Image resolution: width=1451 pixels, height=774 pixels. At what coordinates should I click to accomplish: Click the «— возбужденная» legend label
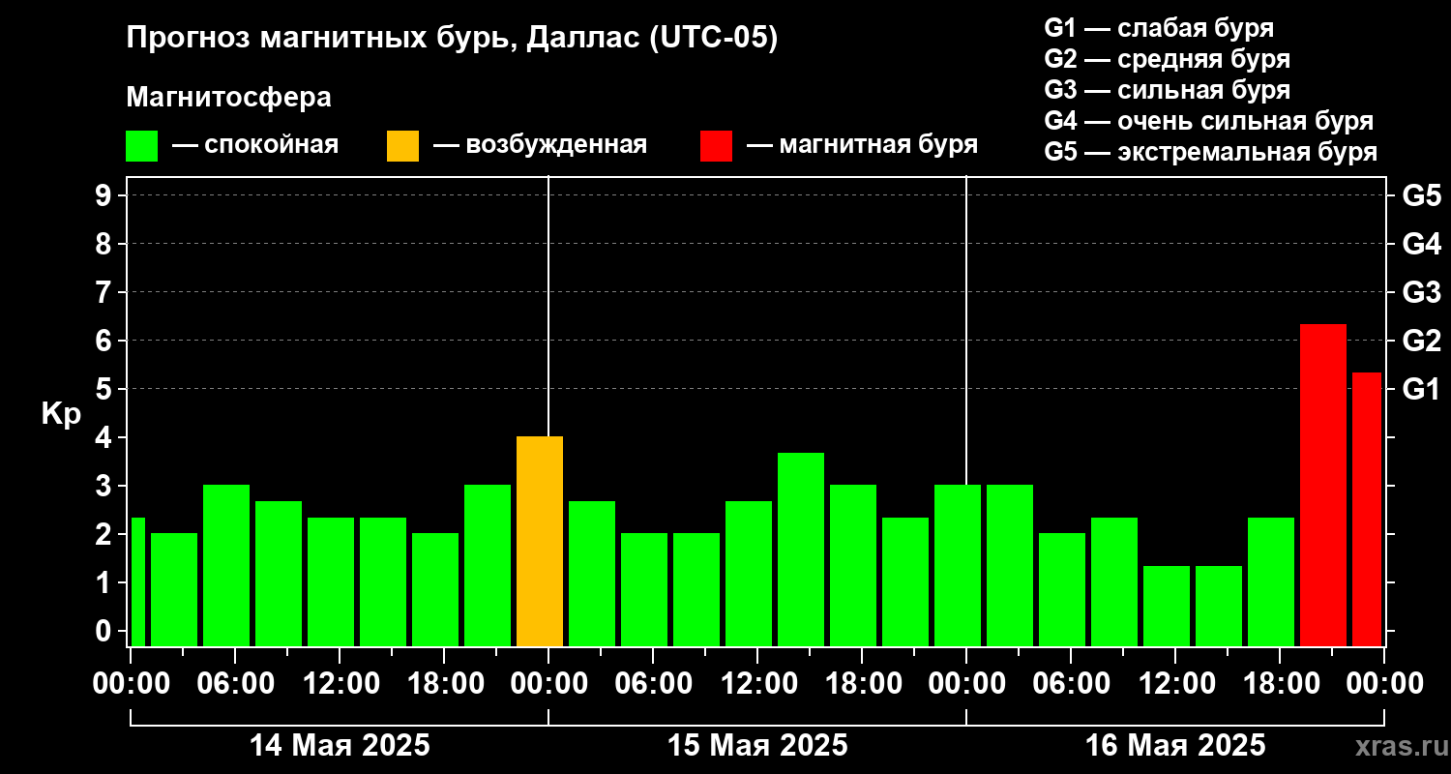540,145
